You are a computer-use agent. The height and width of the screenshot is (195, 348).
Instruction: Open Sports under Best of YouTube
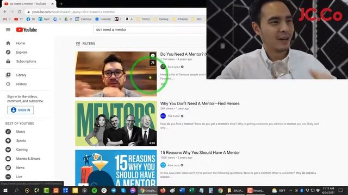(x=21, y=141)
